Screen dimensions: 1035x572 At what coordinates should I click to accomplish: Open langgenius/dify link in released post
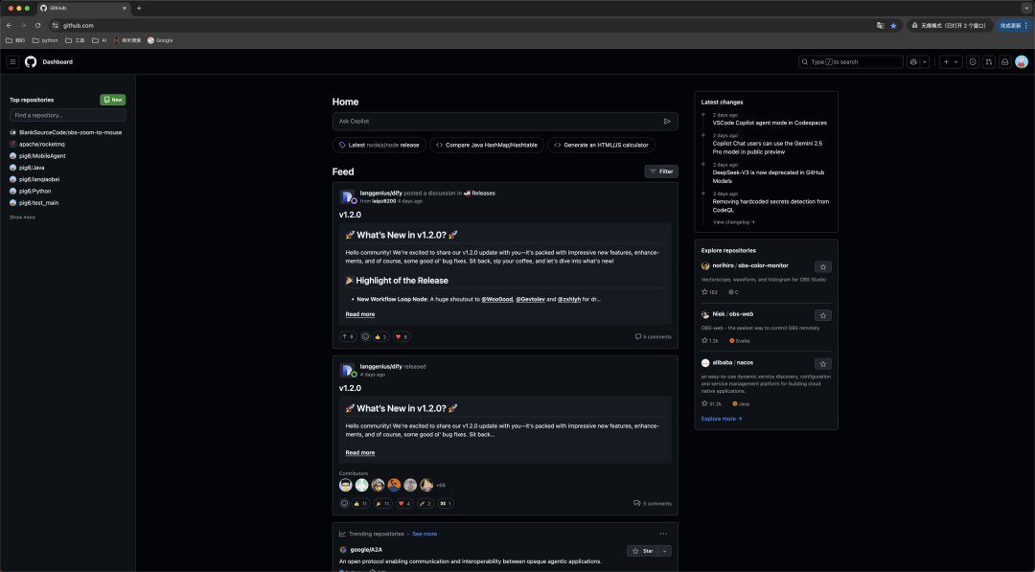tap(380, 367)
